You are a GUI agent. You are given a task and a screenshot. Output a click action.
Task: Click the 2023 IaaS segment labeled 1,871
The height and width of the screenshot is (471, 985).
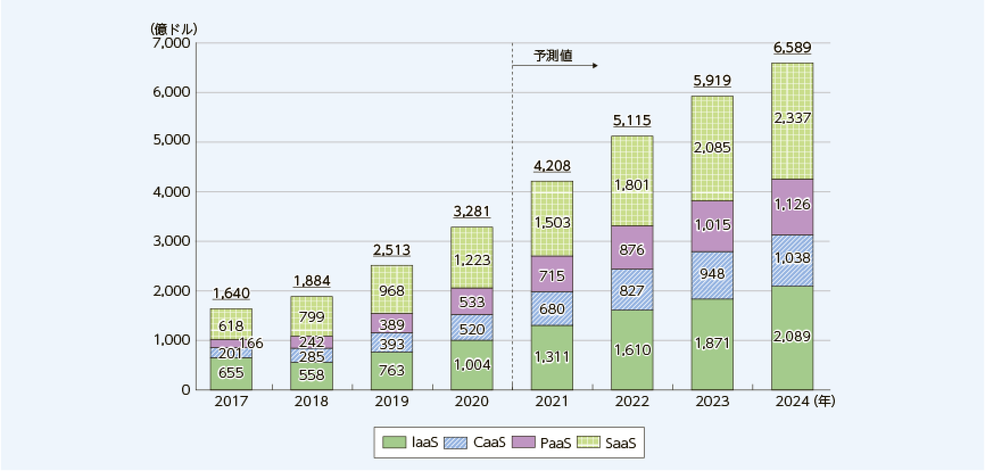[712, 344]
